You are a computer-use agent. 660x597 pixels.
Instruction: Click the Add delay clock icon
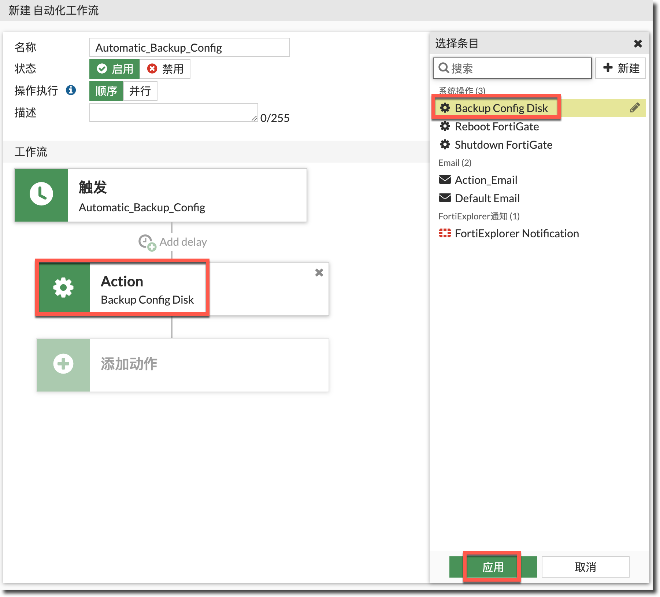147,242
